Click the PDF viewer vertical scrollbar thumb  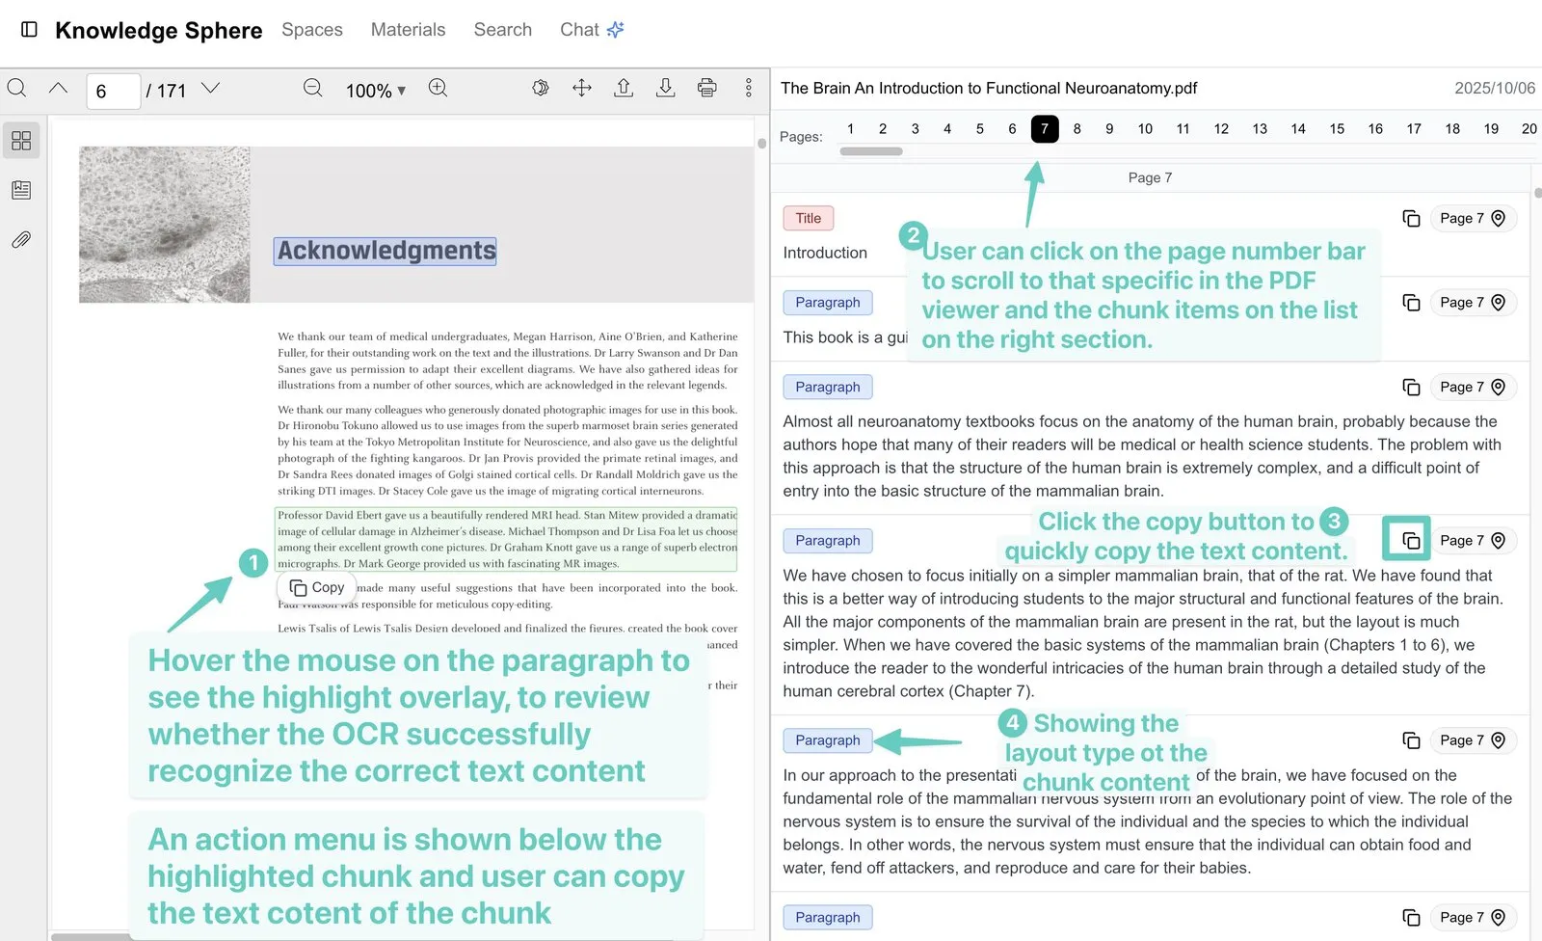[761, 144]
